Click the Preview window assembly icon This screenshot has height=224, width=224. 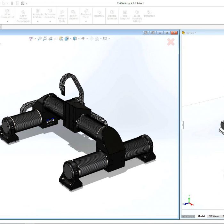(x=183, y=33)
